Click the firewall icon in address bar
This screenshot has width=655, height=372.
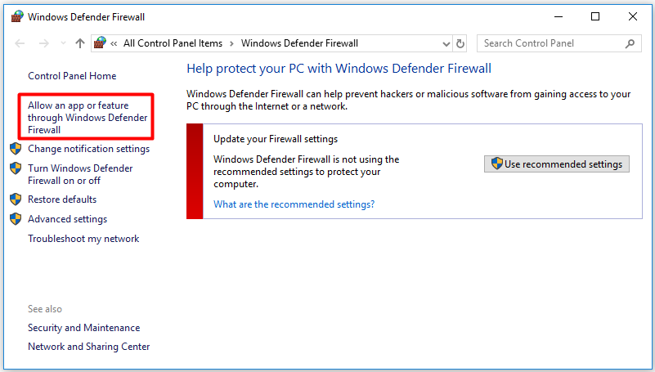point(101,43)
